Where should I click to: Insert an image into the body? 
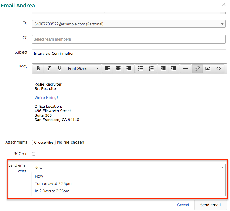[x=208, y=69]
